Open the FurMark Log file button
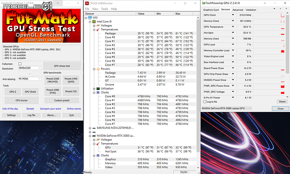 click(x=31, y=115)
